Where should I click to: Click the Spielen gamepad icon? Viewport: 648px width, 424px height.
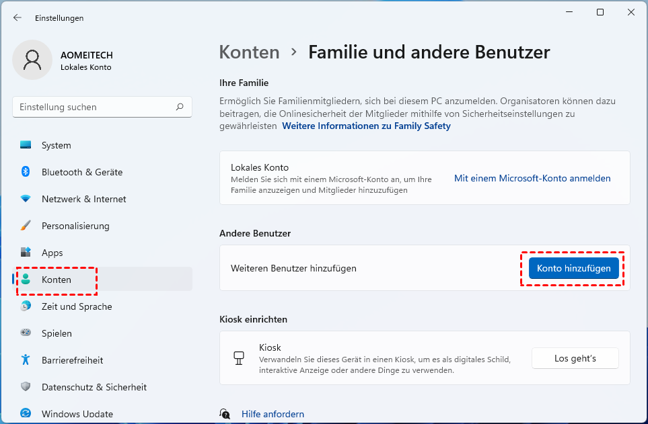coord(26,333)
